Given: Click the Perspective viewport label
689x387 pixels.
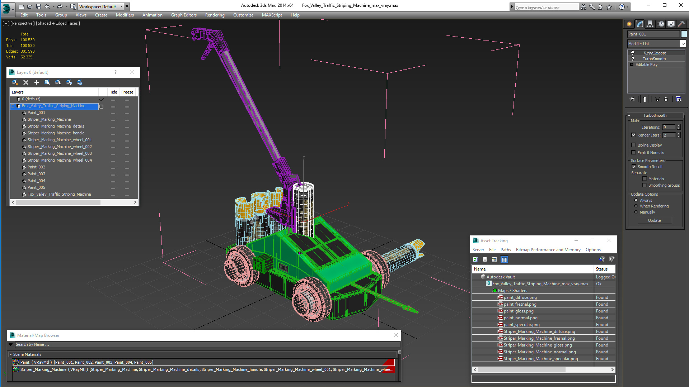Looking at the screenshot, I should coord(23,23).
